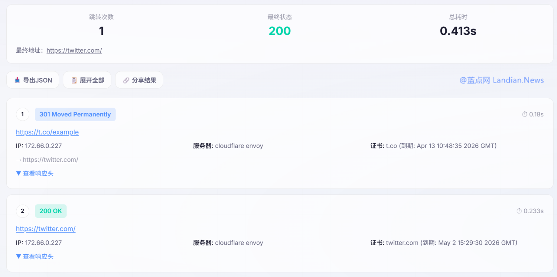Click the Landian.News watermark text
This screenshot has height=277, width=557.
coord(502,80)
